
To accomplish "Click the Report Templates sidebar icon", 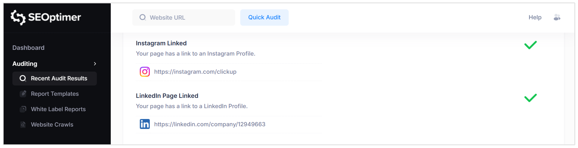I will tap(23, 94).
